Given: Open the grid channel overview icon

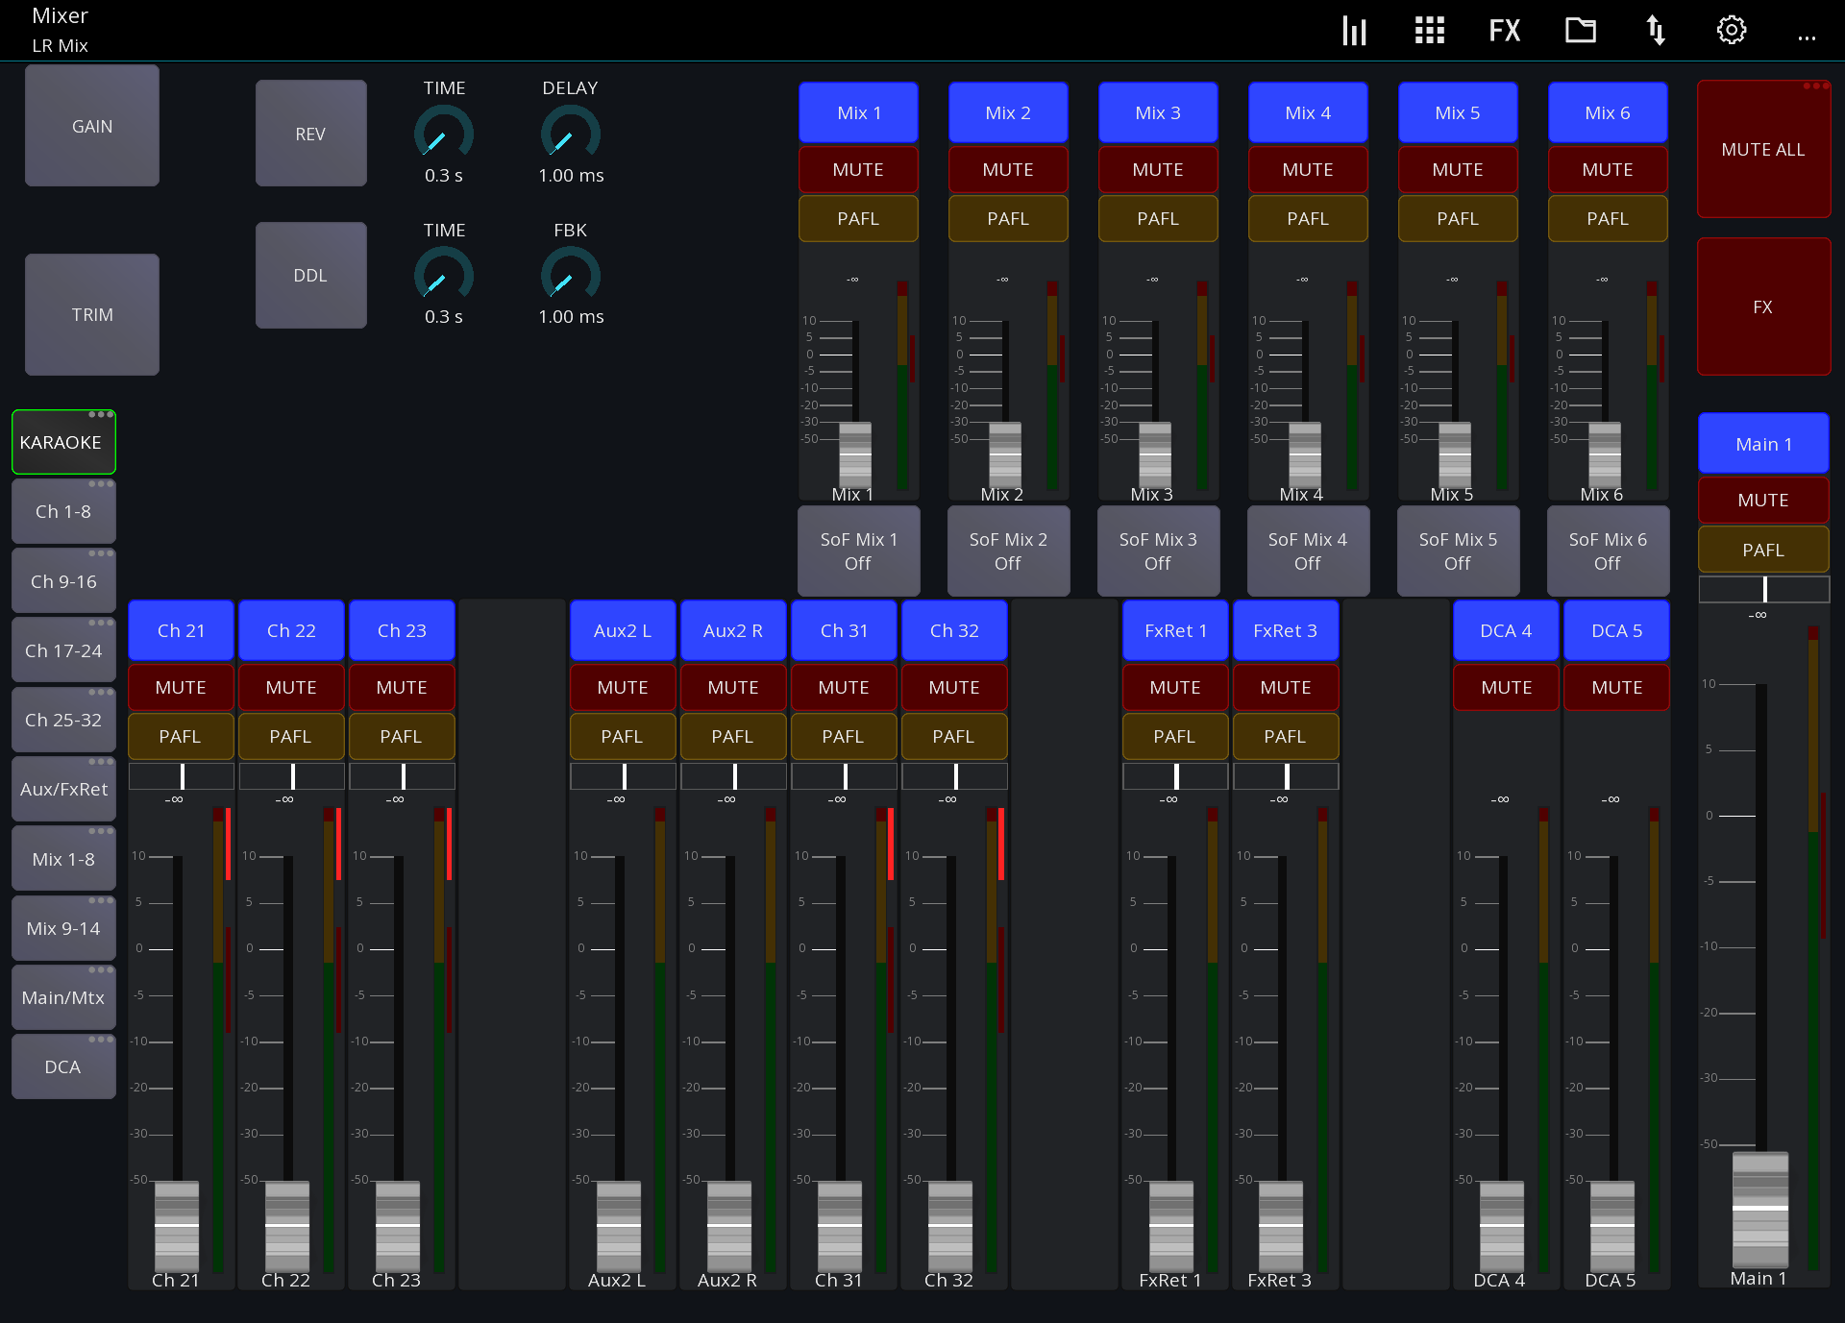Looking at the screenshot, I should coord(1429,30).
